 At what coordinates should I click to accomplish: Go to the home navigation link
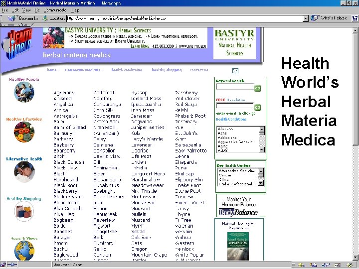pos(52,70)
